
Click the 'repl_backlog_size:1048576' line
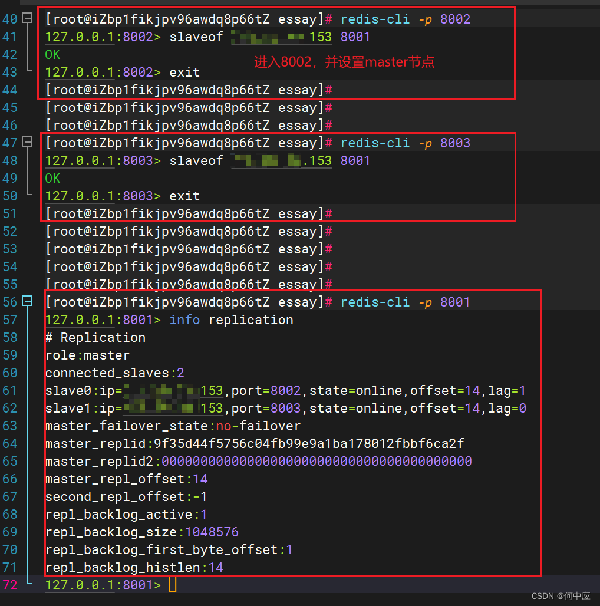point(142,532)
